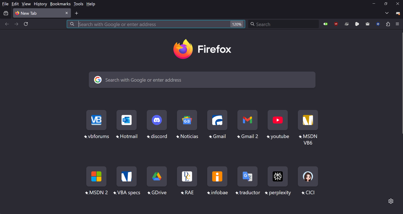Click the personalize new tab gear
The width and height of the screenshot is (403, 214).
(390, 201)
